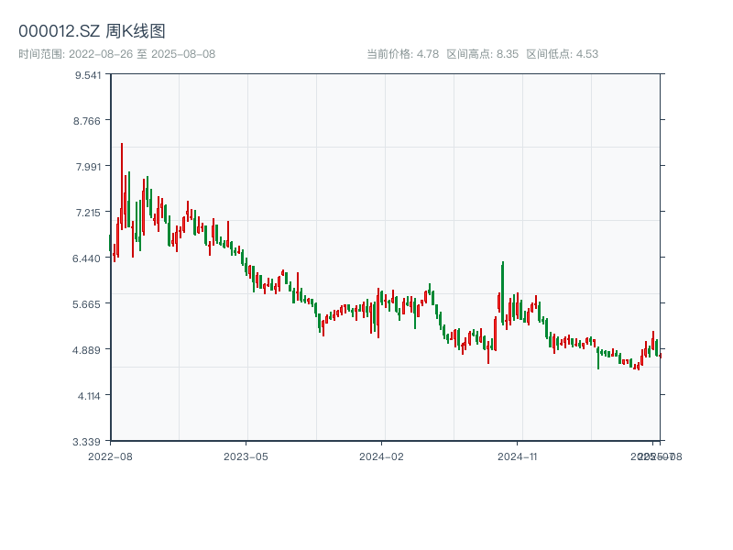733x550 pixels.
Task: Click the 3.339 y-axis price label
Action: (89, 441)
